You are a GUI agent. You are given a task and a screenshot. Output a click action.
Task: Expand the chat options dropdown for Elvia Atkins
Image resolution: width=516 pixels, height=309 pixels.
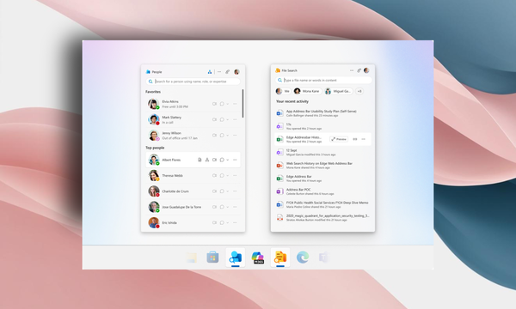(227, 104)
